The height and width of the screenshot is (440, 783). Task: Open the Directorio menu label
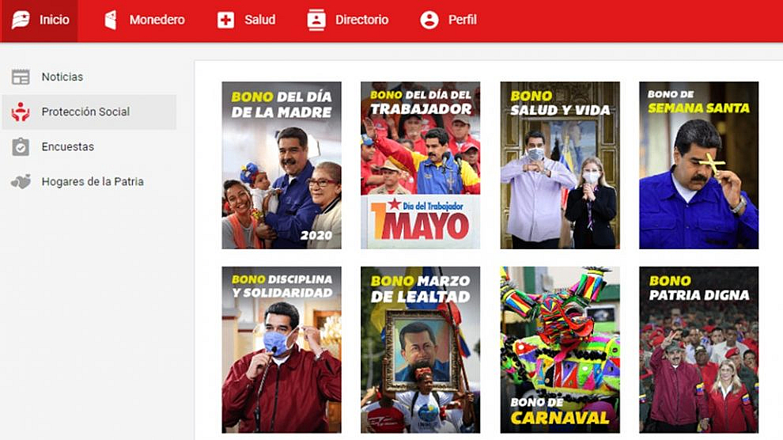click(x=361, y=20)
